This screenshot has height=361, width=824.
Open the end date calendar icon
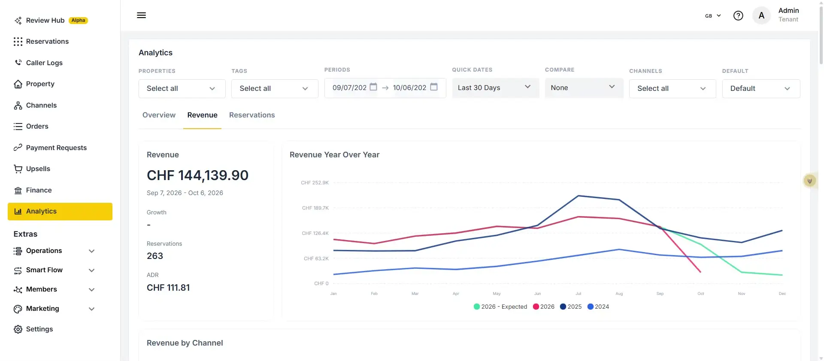434,87
